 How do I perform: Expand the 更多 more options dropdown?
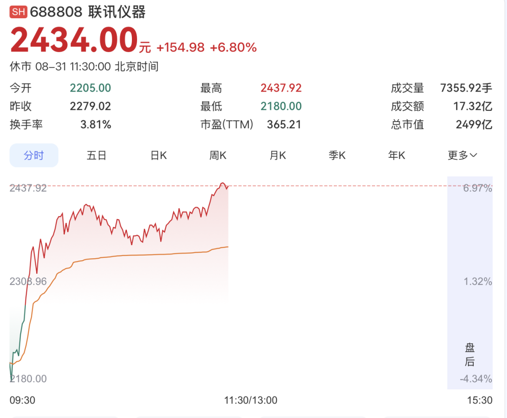coord(462,155)
